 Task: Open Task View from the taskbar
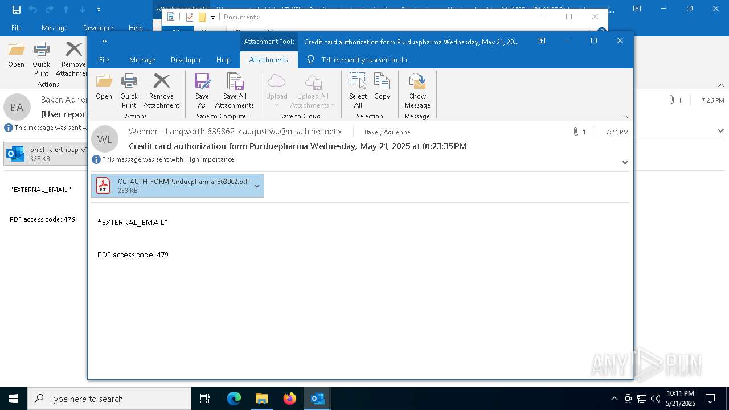(205, 399)
